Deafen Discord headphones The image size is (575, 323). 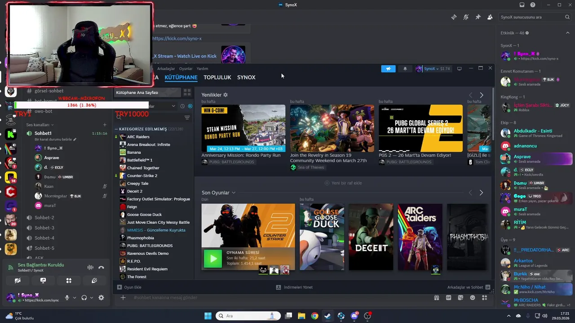coord(84,297)
